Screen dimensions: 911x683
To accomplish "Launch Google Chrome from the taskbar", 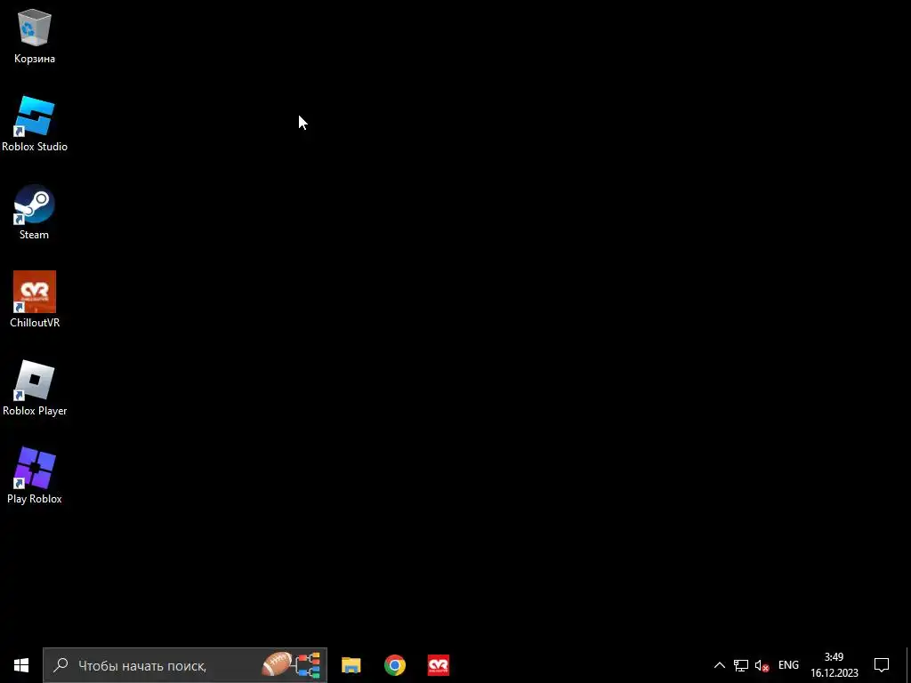I will click(x=394, y=665).
